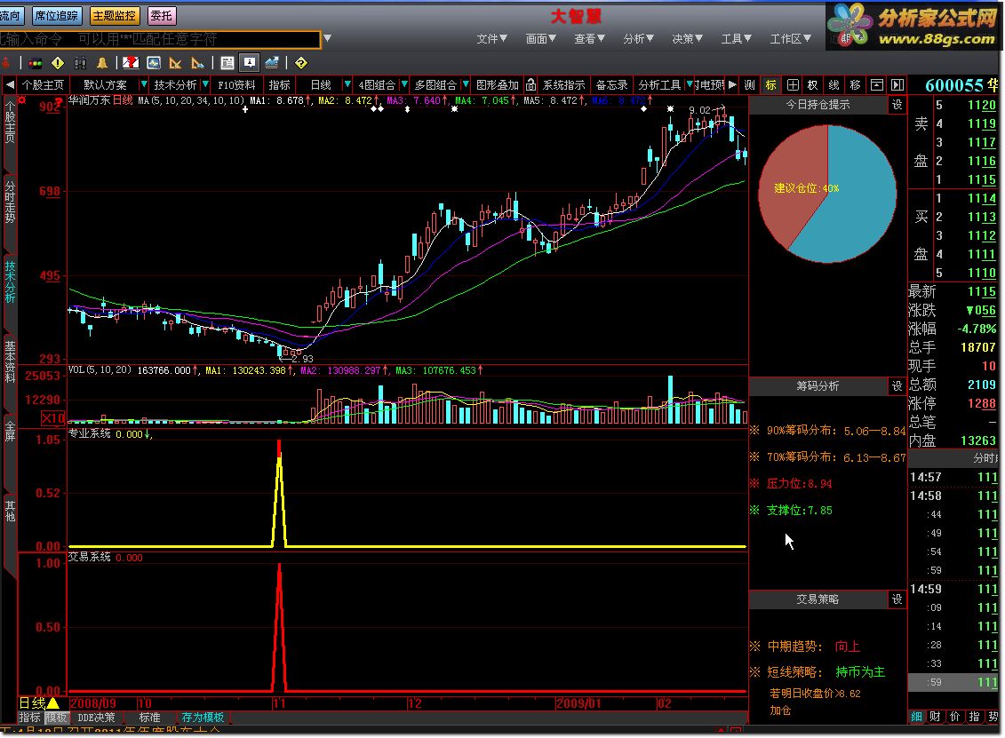Screen dimensions: 1005x738
Task: Select the 模板 tab at bottom
Action: pyautogui.click(x=56, y=718)
